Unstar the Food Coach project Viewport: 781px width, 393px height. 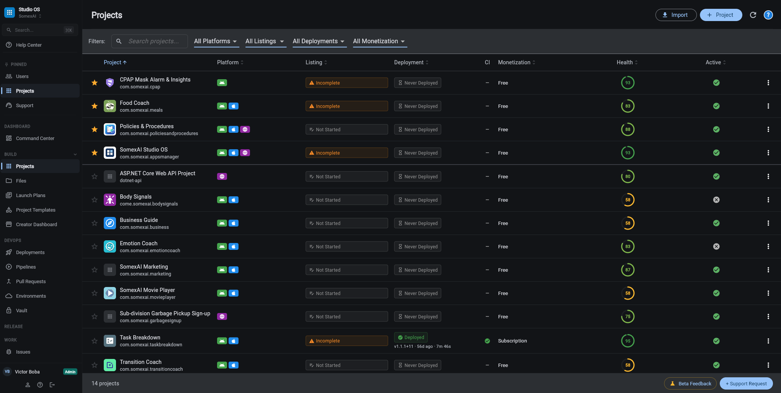tap(94, 106)
